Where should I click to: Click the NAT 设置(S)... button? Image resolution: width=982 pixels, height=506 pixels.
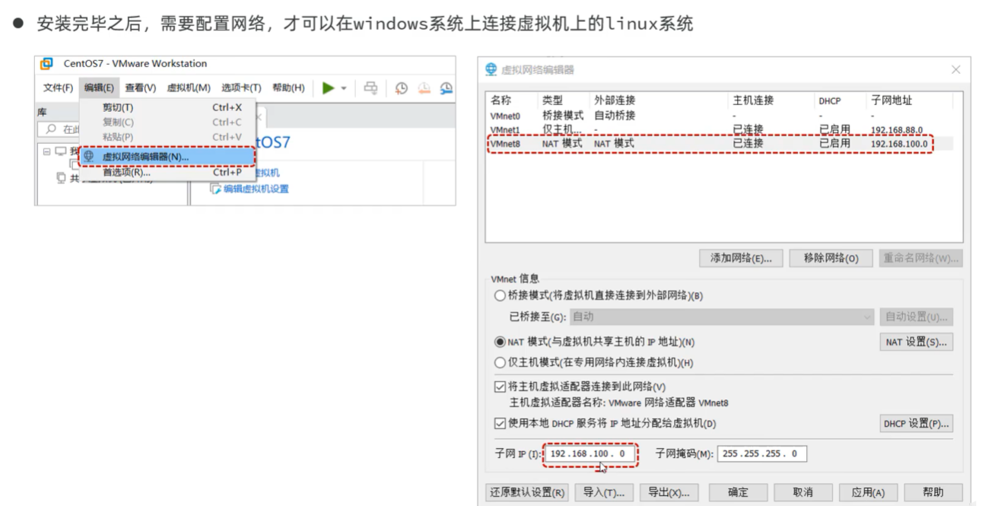click(916, 342)
